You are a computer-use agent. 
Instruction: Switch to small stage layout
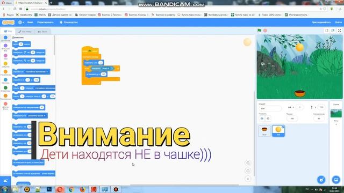[x=327, y=31]
